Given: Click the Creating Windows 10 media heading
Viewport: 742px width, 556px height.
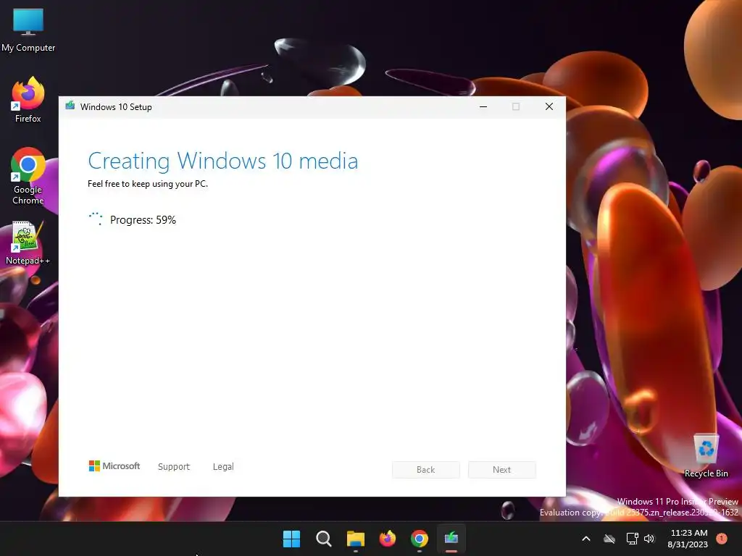Looking at the screenshot, I should coord(223,161).
